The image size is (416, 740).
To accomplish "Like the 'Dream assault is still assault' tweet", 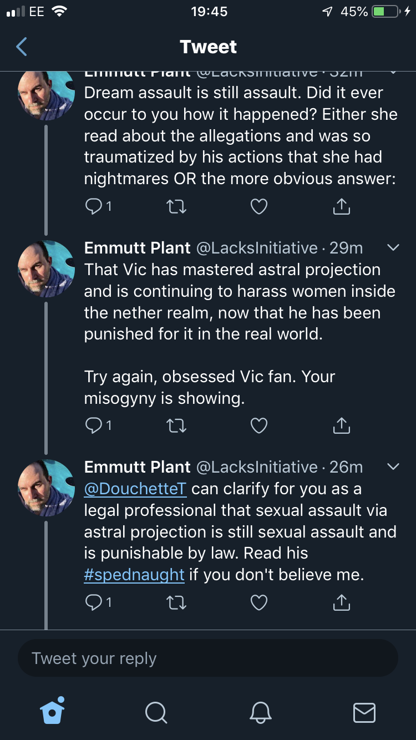I will click(x=259, y=206).
